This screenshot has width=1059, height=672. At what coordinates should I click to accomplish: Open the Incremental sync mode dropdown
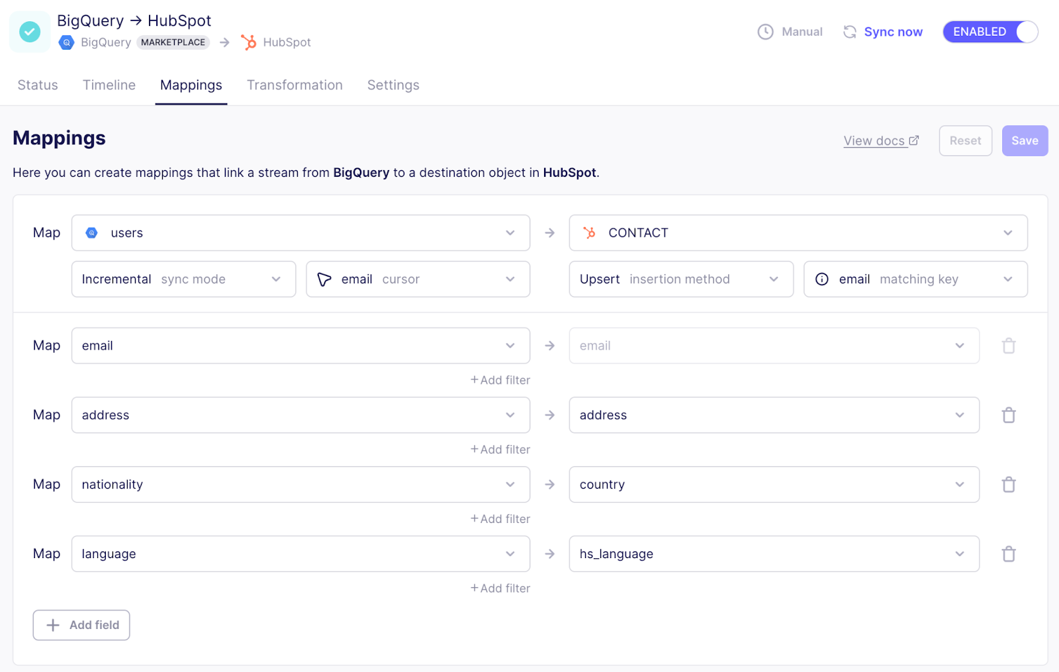(183, 279)
